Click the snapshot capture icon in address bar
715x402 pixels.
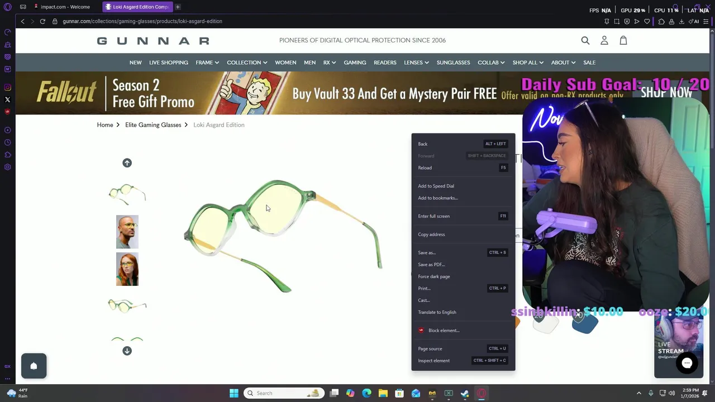tap(617, 21)
